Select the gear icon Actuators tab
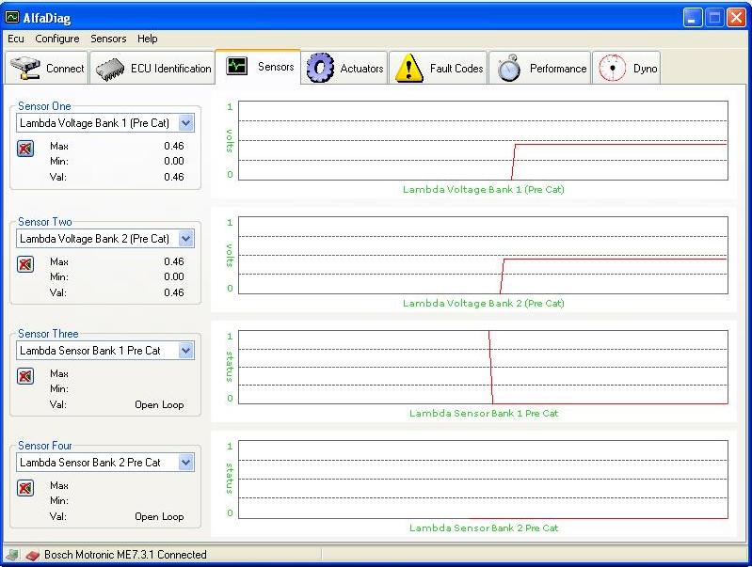Image resolution: width=752 pixels, height=567 pixels. pos(344,68)
